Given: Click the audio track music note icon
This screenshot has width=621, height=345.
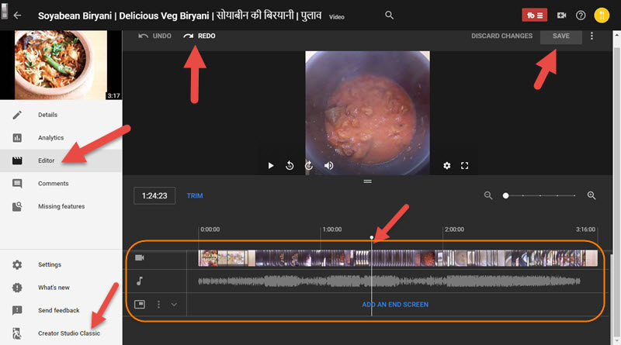Looking at the screenshot, I should point(140,281).
